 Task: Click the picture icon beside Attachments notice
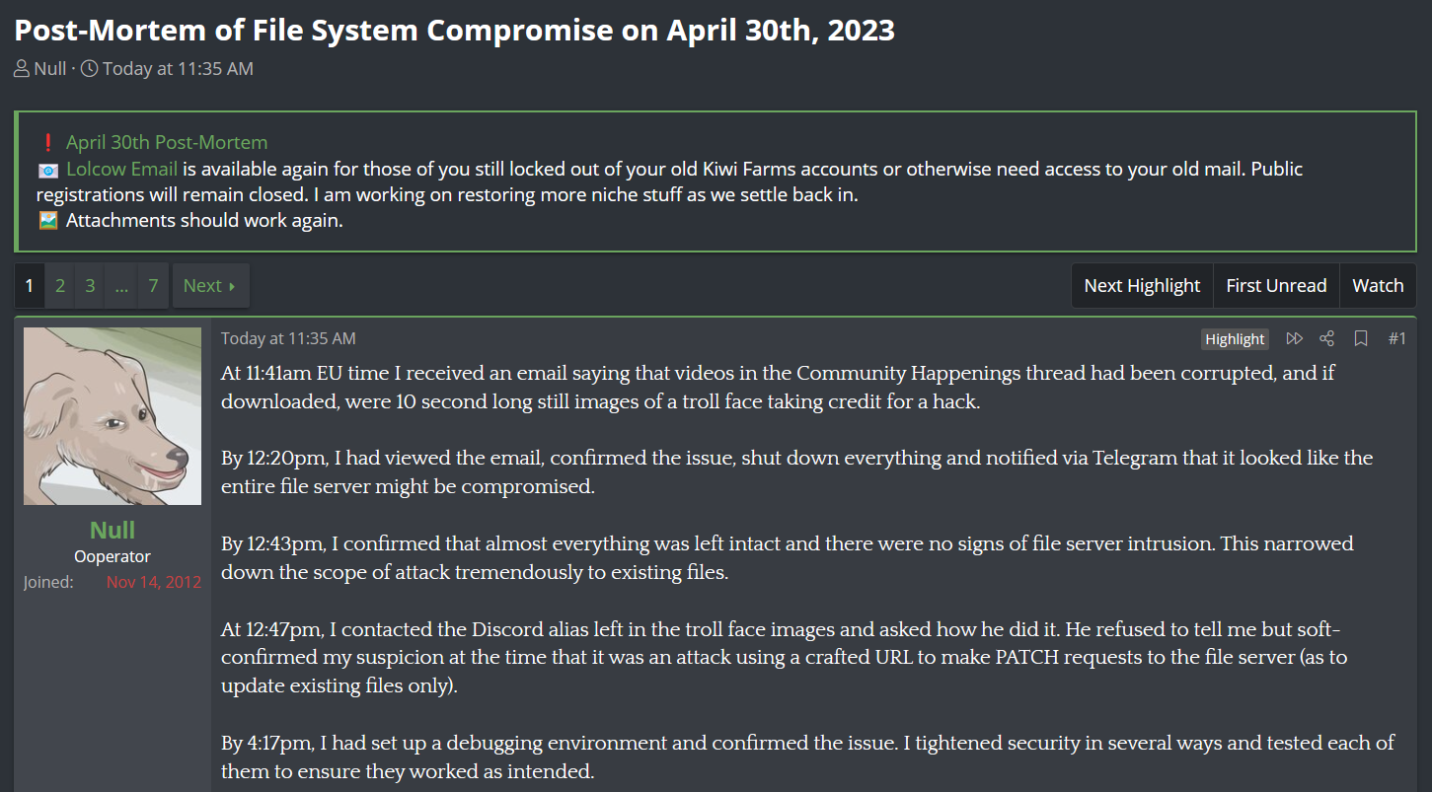[x=47, y=221]
